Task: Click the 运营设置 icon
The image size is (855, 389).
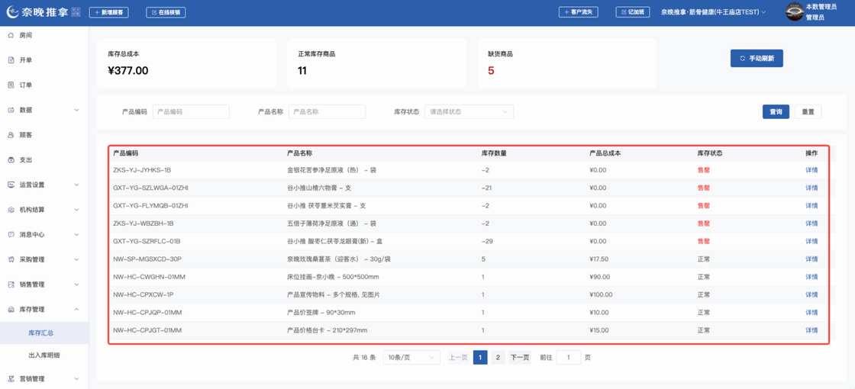Action: click(11, 185)
